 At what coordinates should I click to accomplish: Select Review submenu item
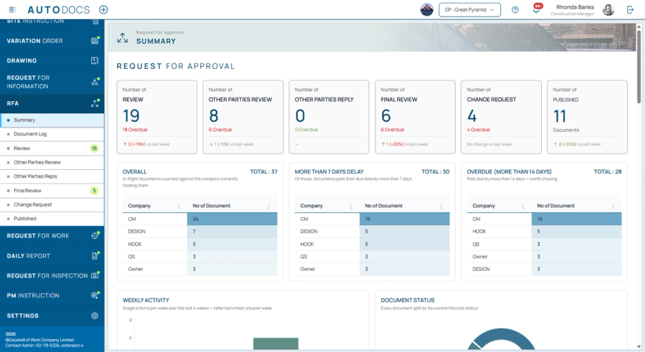coord(52,148)
